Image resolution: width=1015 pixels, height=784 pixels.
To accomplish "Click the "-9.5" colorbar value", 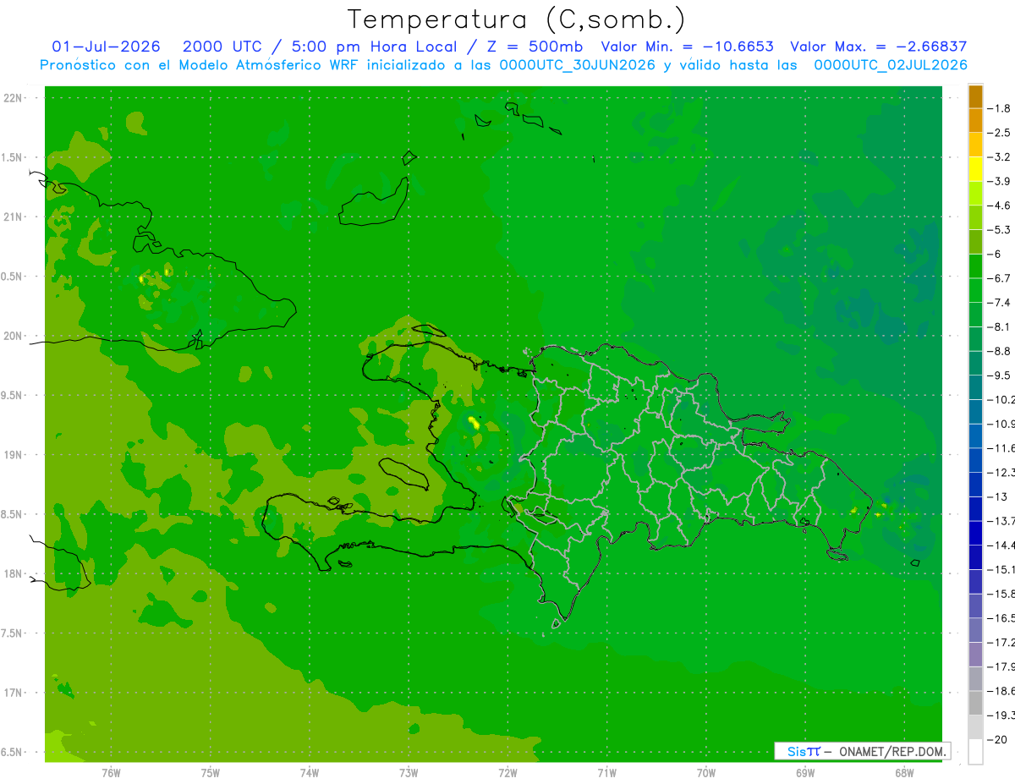I will tap(999, 376).
